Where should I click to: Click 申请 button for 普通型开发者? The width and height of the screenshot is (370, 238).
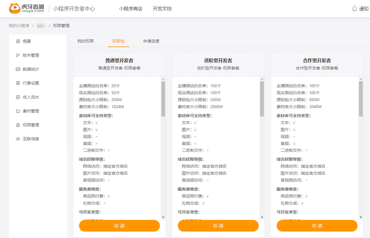(119, 226)
